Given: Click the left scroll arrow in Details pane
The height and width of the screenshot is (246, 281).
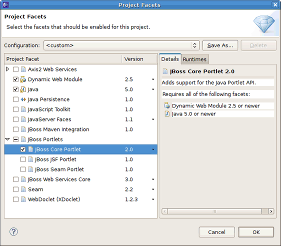Looking at the screenshot, I should pos(164,211).
